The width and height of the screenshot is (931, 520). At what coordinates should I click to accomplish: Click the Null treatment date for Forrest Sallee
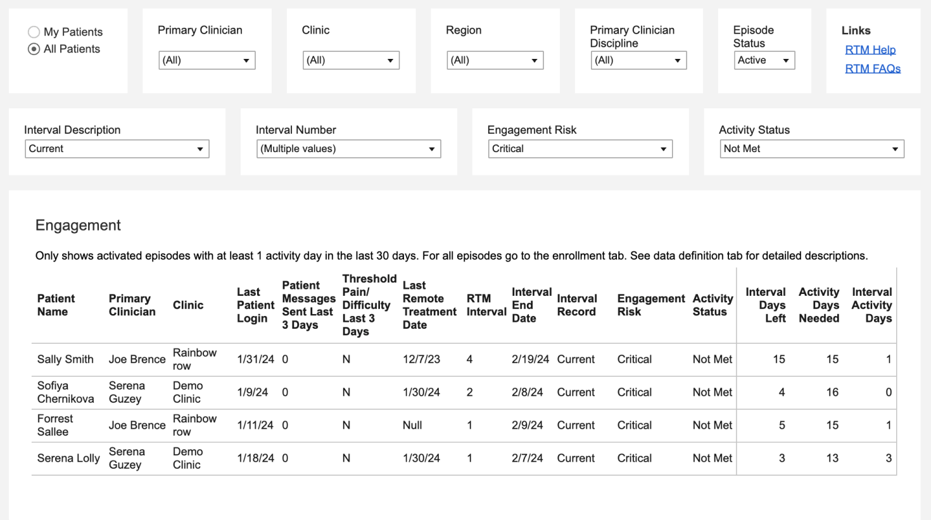pyautogui.click(x=412, y=425)
